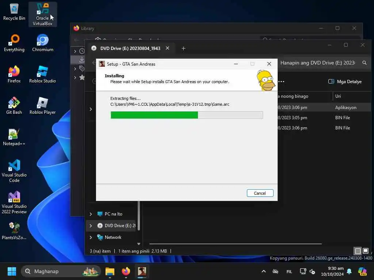Image resolution: width=374 pixels, height=280 pixels.
Task: Open the notifications bell icon
Action: click(x=349, y=271)
